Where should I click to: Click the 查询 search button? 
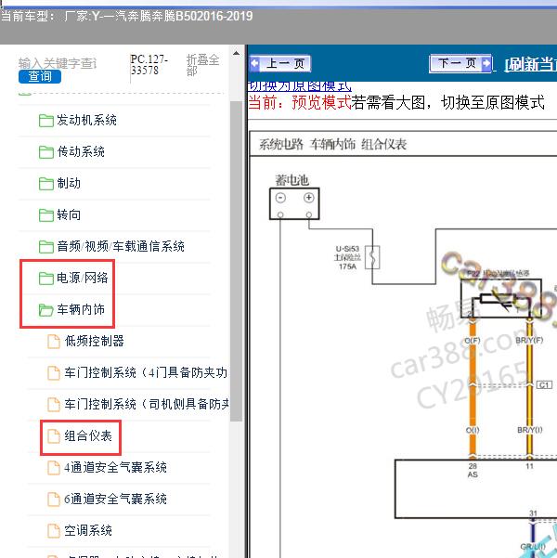(40, 76)
